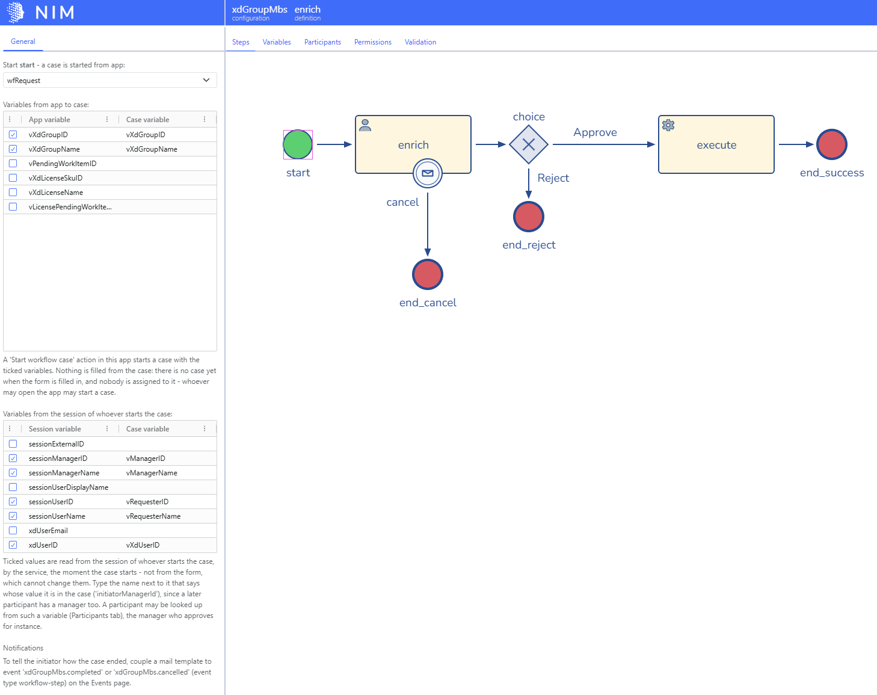This screenshot has width=877, height=695.
Task: Open the Participants tab
Action: point(322,42)
